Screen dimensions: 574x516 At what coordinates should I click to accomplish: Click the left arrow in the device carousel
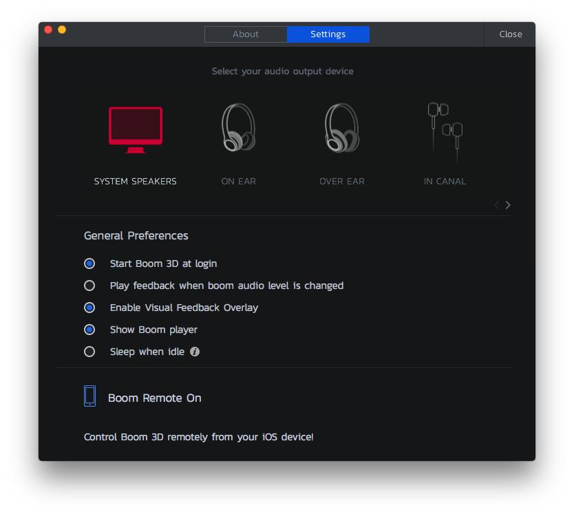(496, 204)
